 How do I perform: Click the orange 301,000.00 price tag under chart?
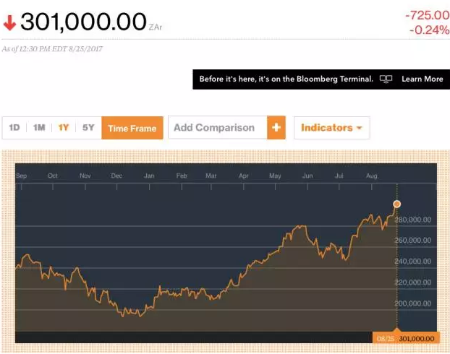(417, 338)
